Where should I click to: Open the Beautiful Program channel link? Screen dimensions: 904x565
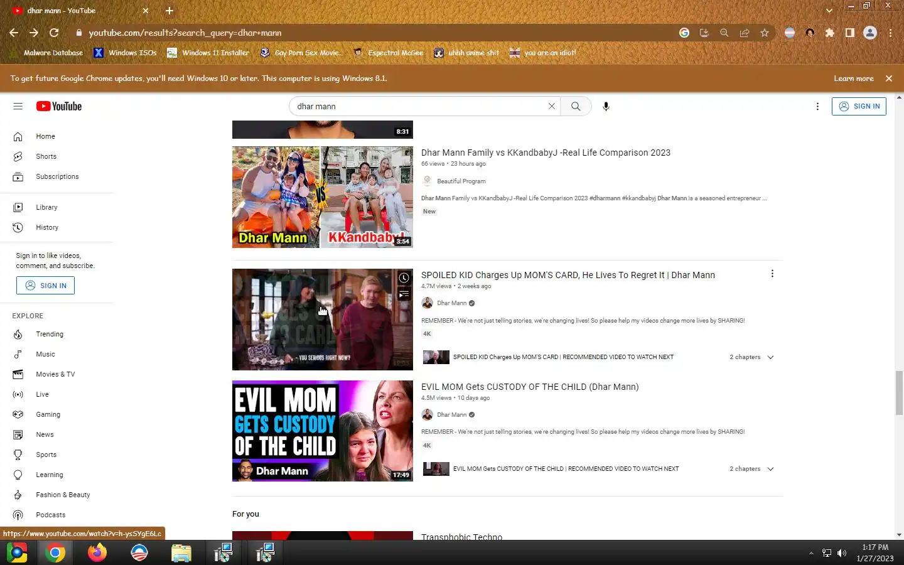461,181
